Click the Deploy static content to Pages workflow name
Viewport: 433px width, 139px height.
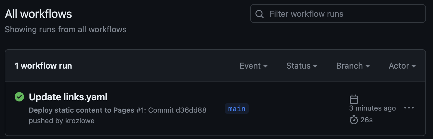click(81, 110)
